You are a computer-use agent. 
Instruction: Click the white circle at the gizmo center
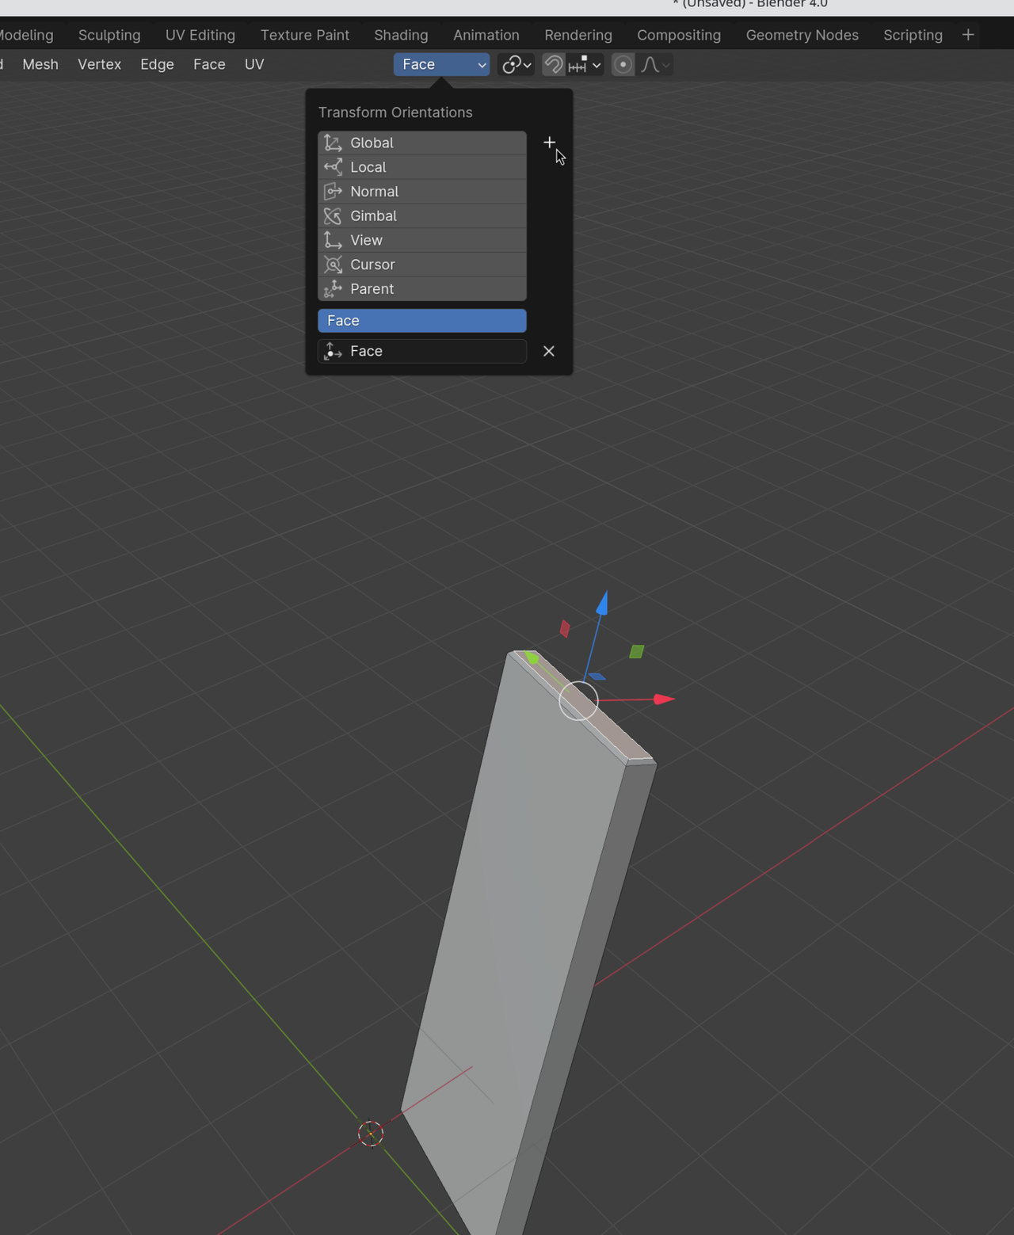[578, 701]
